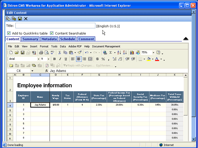Click the New blank workbook icon

pyautogui.click(x=11, y=53)
